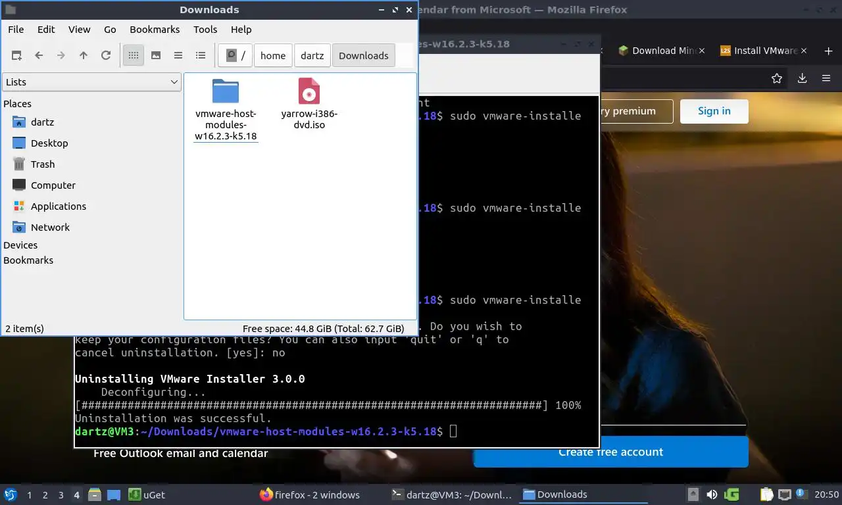Close the Download Minecraft tab
This screenshot has width=842, height=505.
click(x=702, y=51)
